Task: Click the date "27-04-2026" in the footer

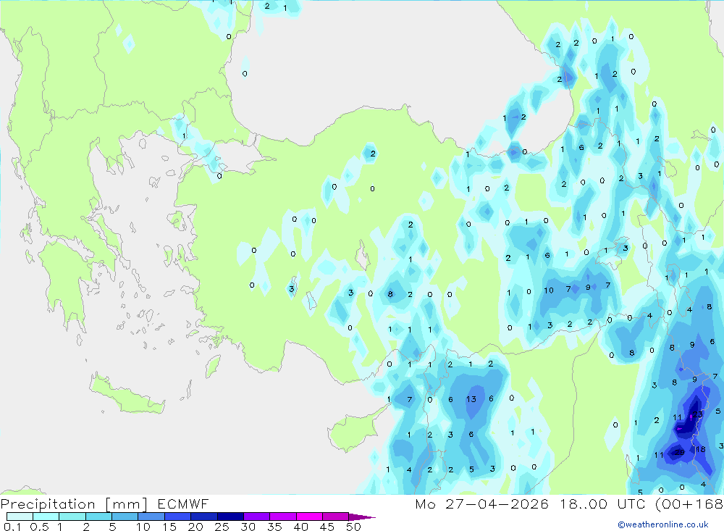Action: [x=497, y=503]
